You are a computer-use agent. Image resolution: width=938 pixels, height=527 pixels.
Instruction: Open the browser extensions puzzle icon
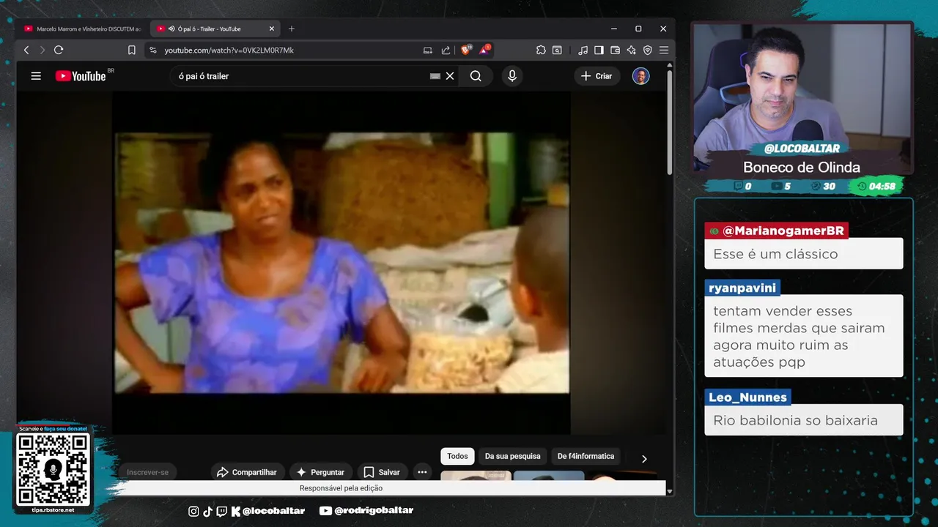[x=541, y=50]
